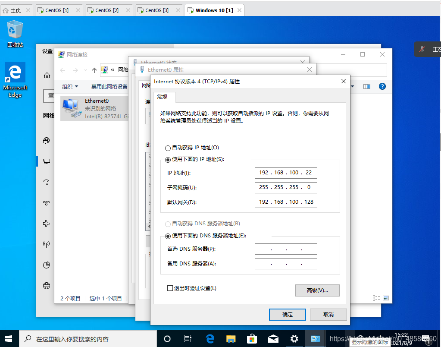Viewport: 441px width, 347px height.
Task: Open File Explorer from the taskbar
Action: tap(231, 339)
